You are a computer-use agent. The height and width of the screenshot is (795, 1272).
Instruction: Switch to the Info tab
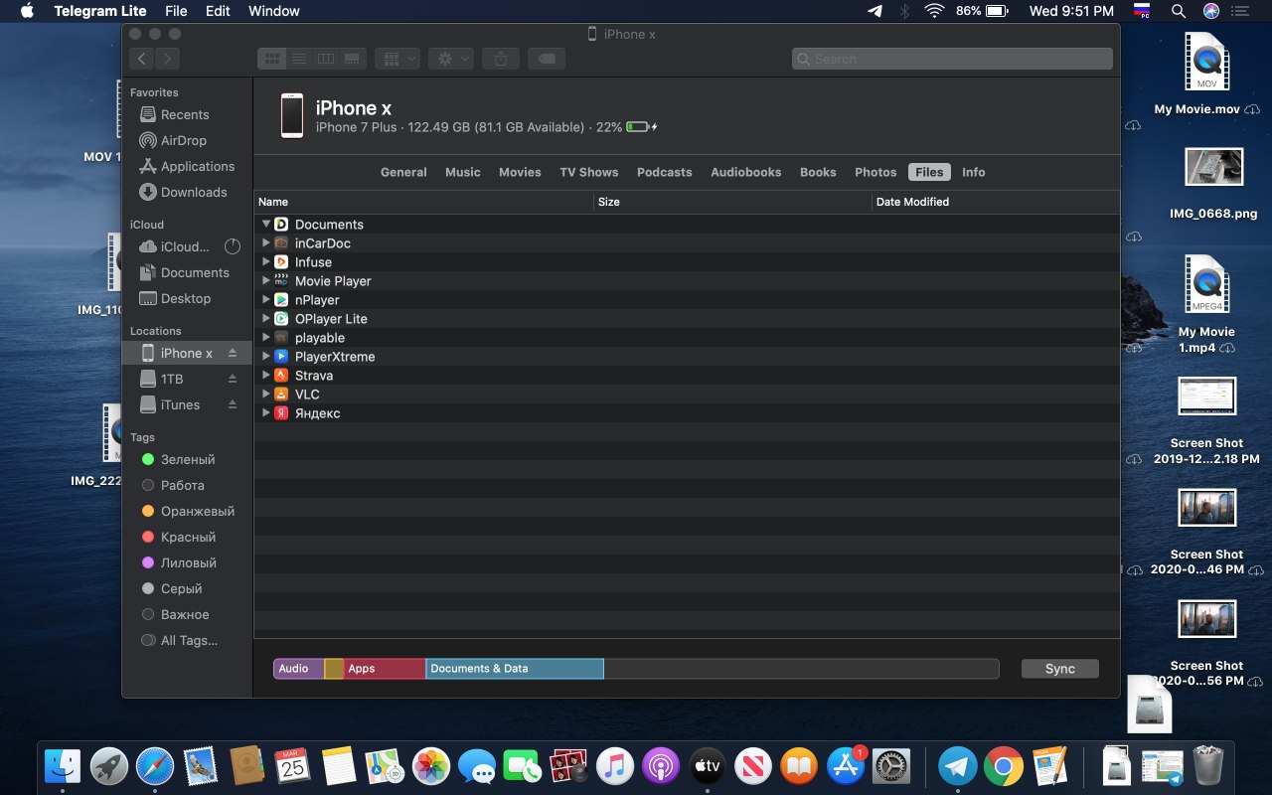pos(973,172)
